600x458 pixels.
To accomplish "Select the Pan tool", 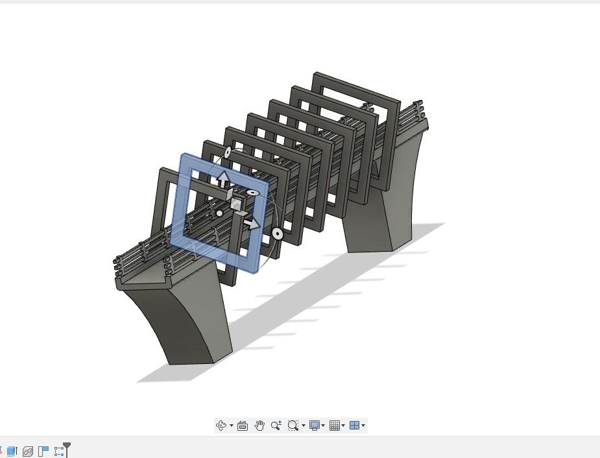I will pos(259,425).
